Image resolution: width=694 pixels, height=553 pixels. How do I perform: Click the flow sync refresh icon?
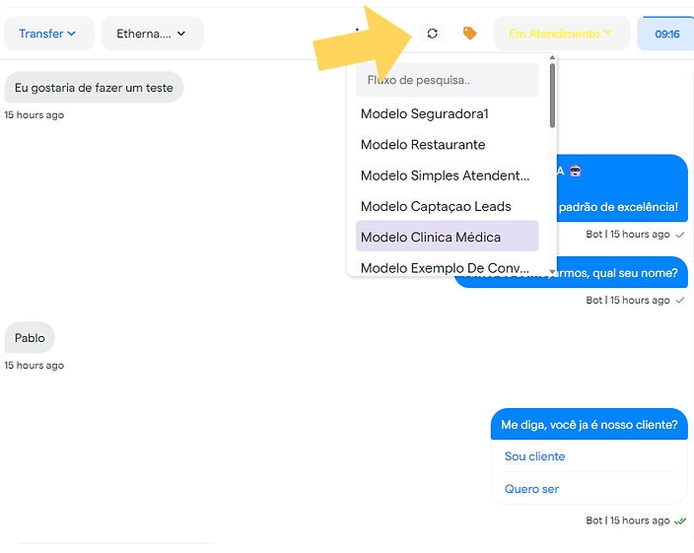pos(432,34)
